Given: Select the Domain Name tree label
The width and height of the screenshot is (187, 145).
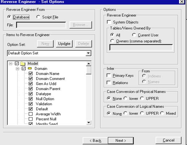Looking at the screenshot, I should [x=48, y=73].
